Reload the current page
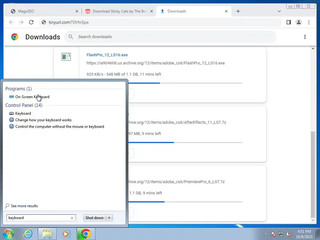This screenshot has height=240, width=320. pos(31,22)
